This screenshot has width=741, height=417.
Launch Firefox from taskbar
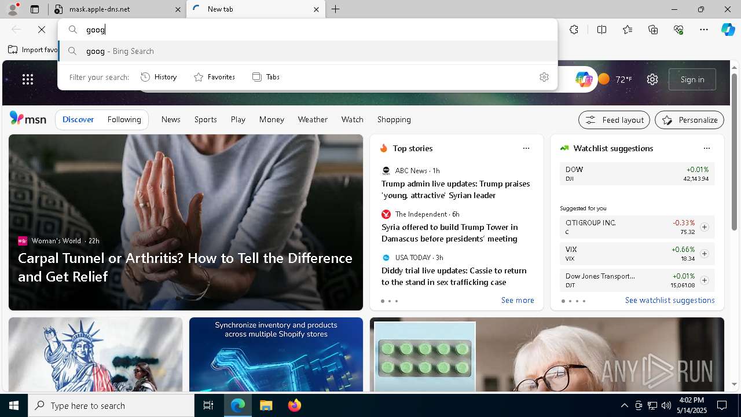[x=294, y=405]
